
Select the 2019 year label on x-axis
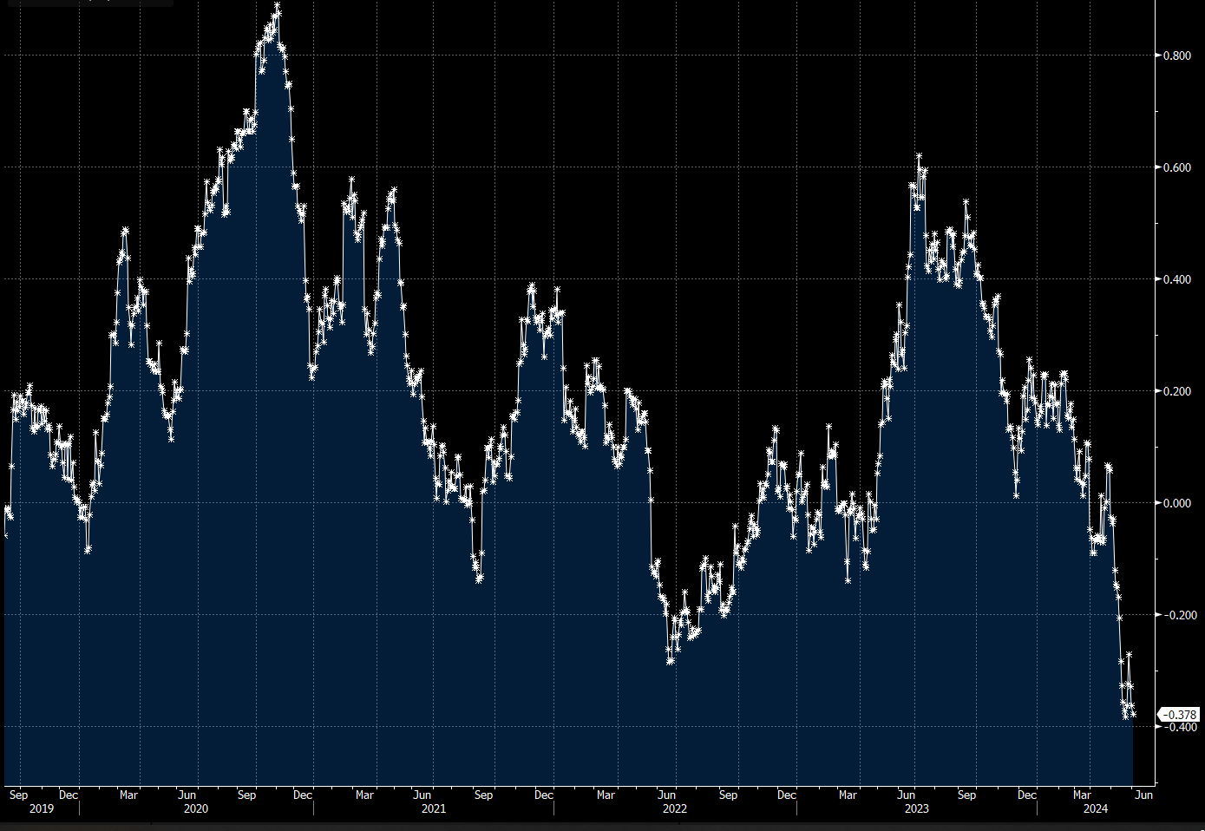43,808
